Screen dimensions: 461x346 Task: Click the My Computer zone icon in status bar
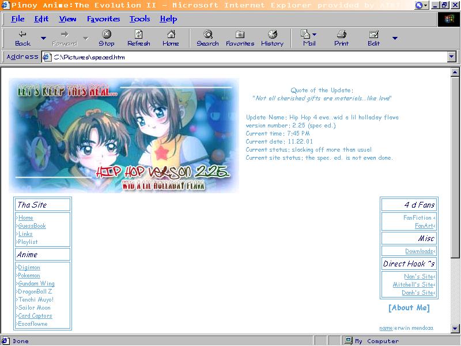coord(349,341)
